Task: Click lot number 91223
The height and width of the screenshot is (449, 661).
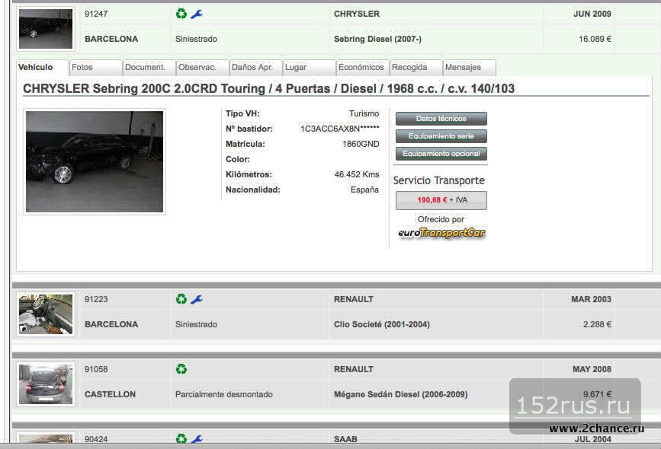Action: coord(96,299)
